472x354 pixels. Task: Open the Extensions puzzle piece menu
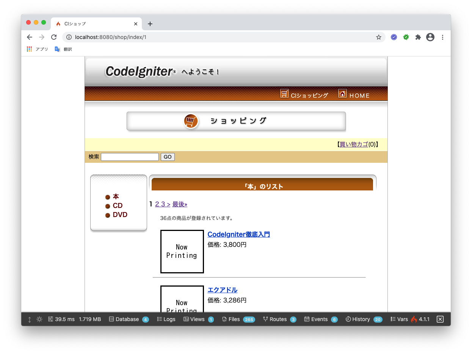[x=418, y=37]
